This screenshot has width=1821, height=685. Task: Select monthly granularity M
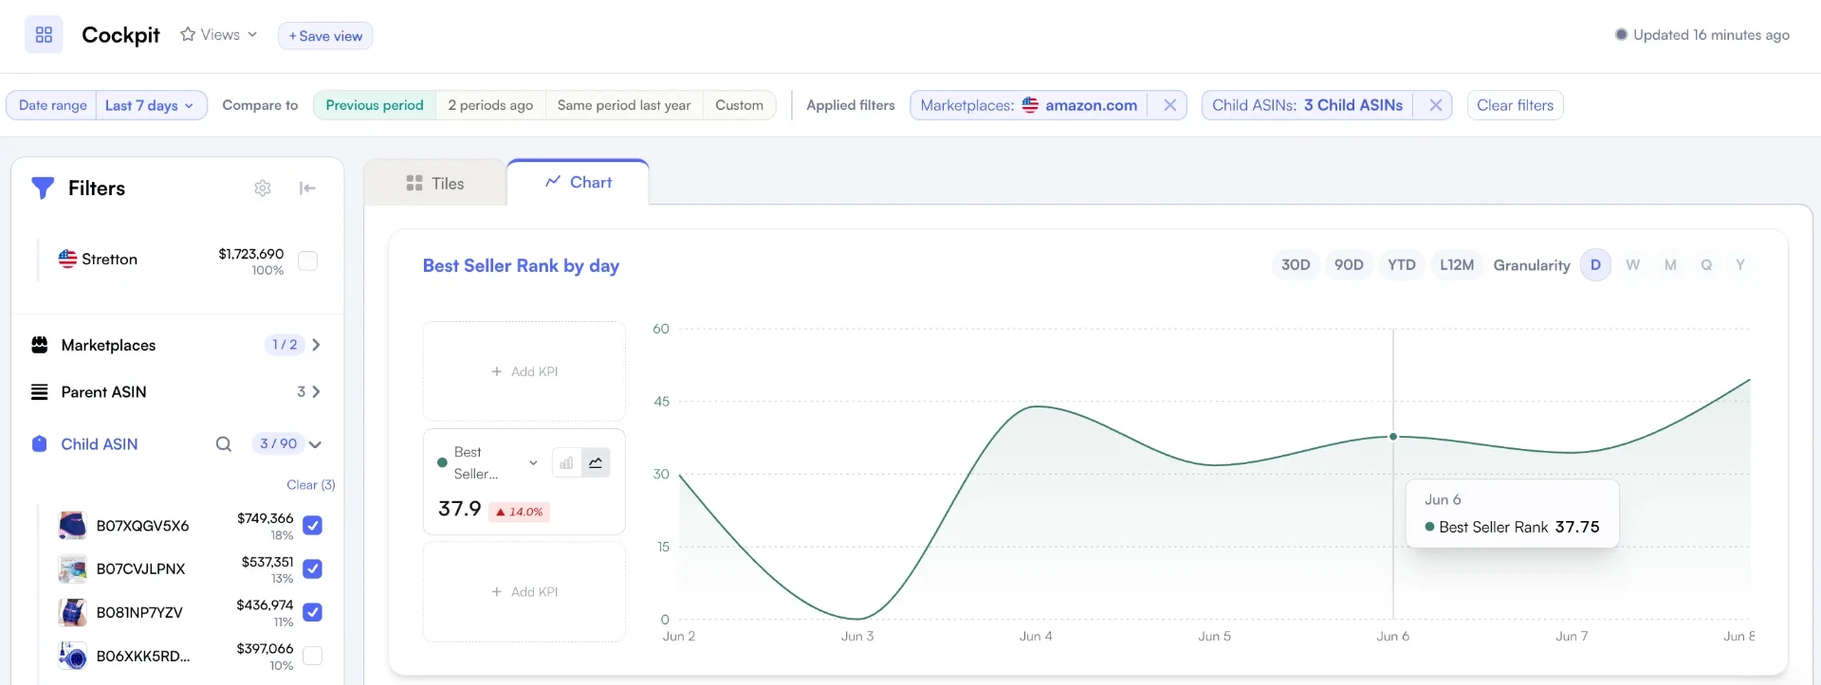(1670, 265)
